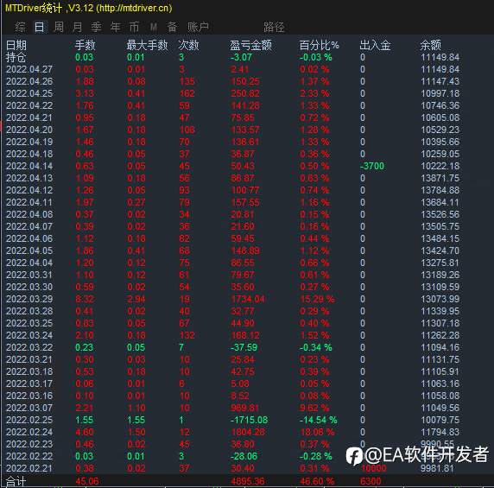Click the 余额 column header
This screenshot has height=488, width=494.
click(x=430, y=45)
